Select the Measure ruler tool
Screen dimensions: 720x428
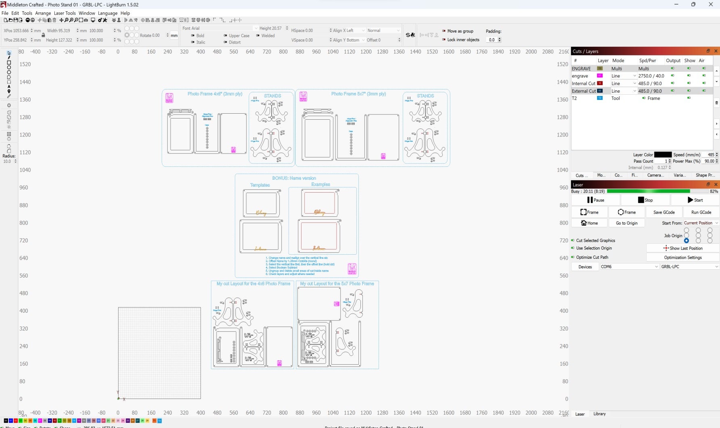pos(9,96)
